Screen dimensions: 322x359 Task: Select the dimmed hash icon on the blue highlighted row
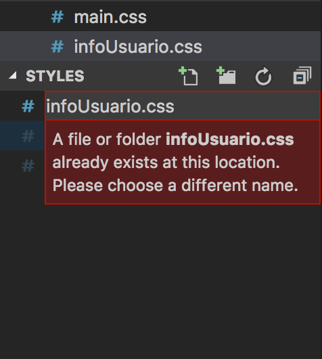click(28, 135)
